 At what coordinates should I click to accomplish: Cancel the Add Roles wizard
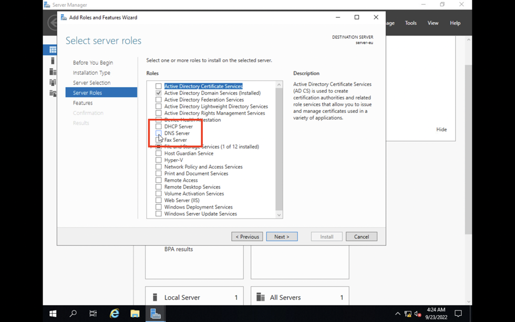(x=361, y=237)
